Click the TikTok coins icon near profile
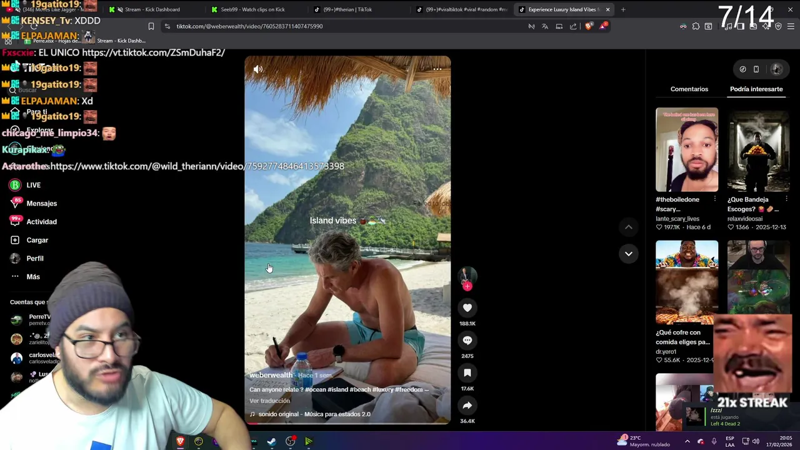The height and width of the screenshot is (450, 800). tap(742, 69)
